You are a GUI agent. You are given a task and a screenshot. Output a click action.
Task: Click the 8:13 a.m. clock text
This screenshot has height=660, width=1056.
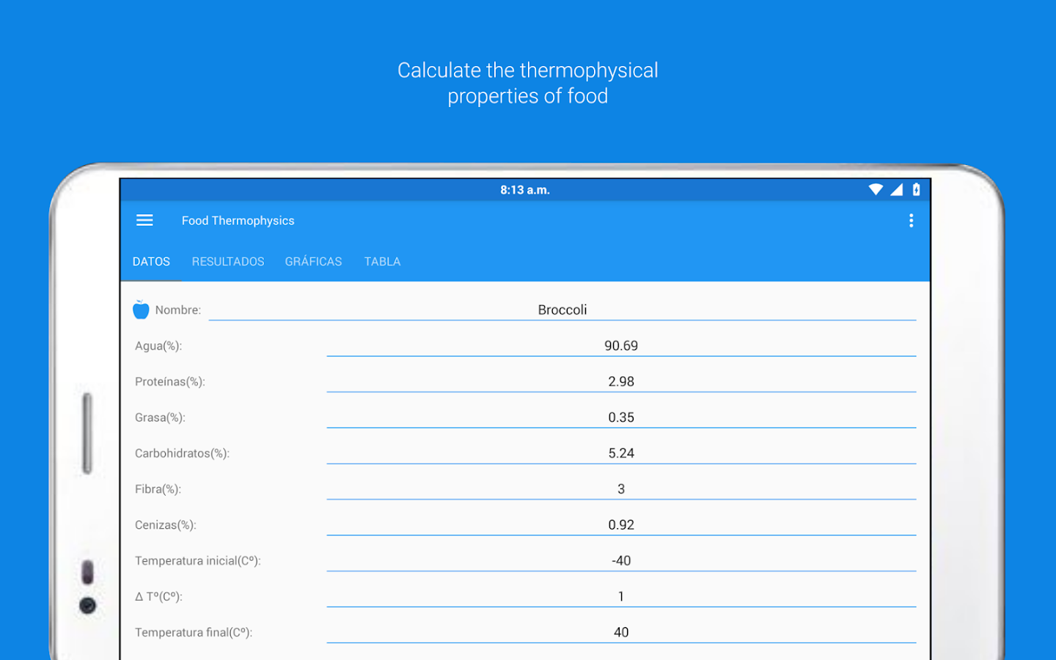(x=525, y=190)
